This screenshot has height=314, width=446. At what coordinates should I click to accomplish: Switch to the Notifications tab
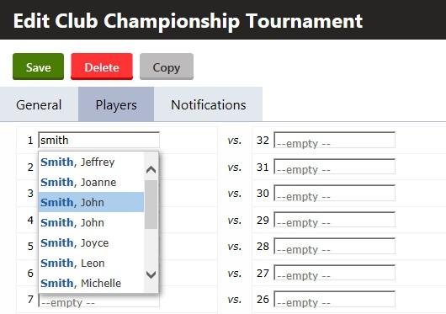208,104
